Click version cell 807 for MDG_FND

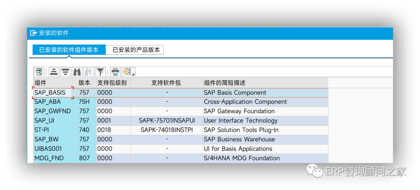point(84,158)
